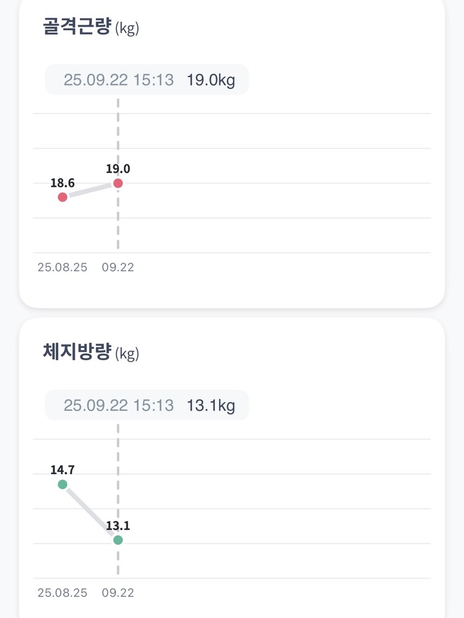Click the tooltip timestamp in 체지방량 chart

[119, 405]
